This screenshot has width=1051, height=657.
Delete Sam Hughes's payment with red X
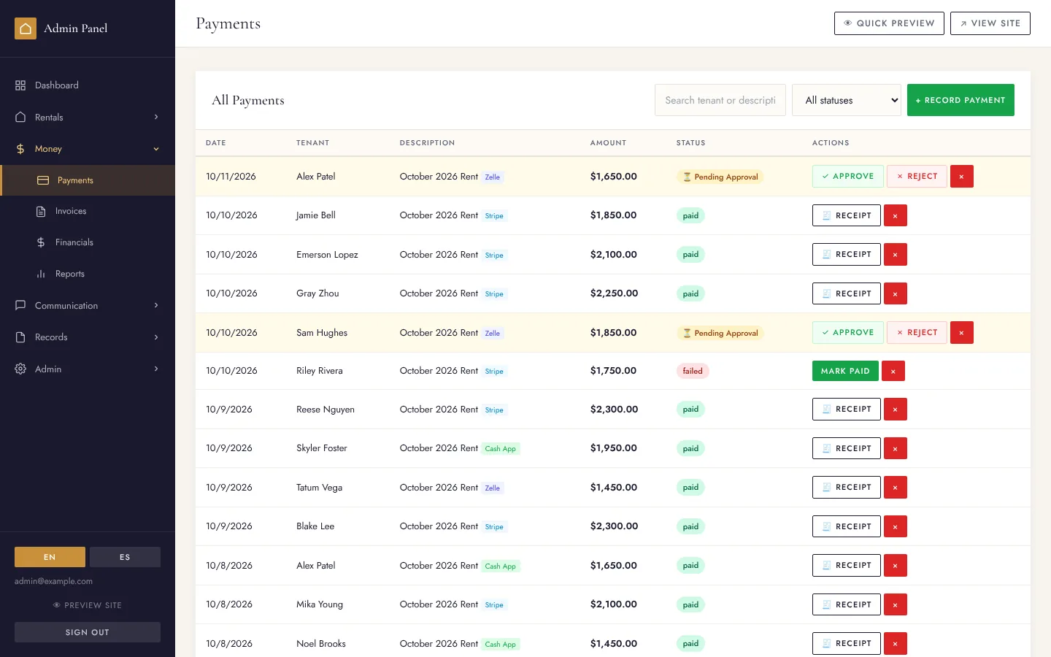click(x=962, y=333)
